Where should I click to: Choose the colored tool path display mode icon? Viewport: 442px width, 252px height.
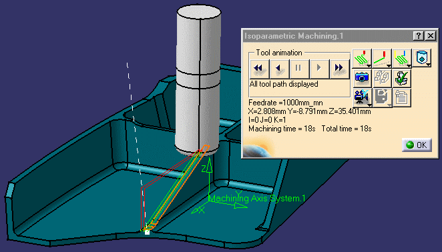(x=402, y=58)
